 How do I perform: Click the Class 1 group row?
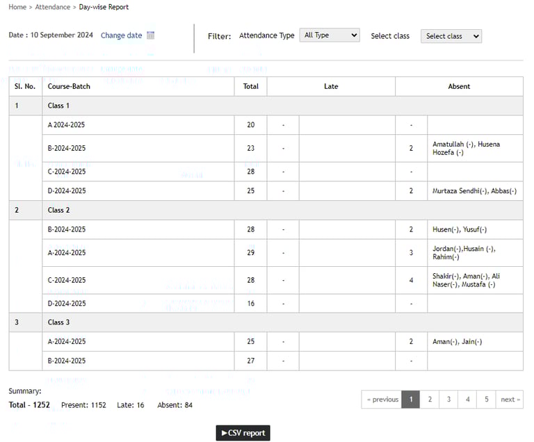coord(58,106)
